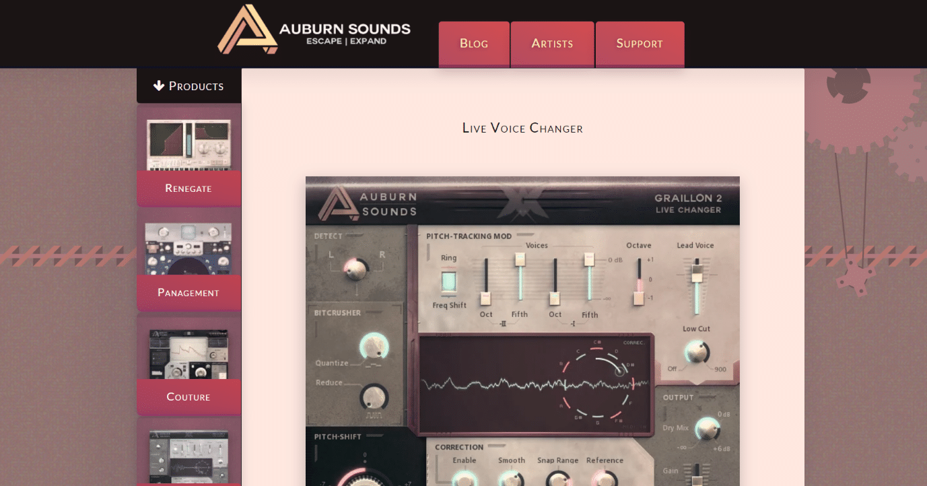
Task: Click the Bitcrusher Quantize knob
Action: 374,347
